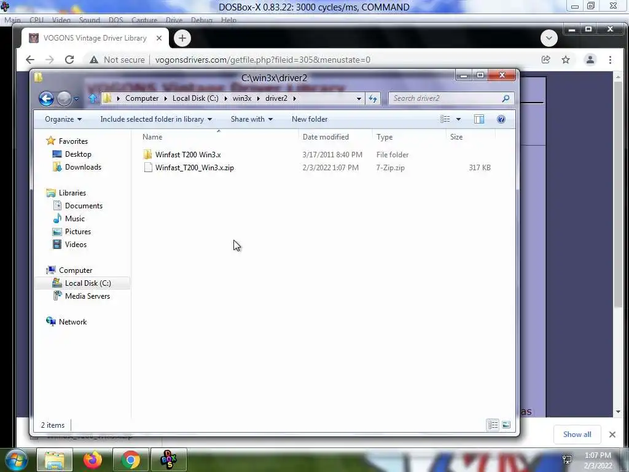Click the zip file's blank document icon

(148, 168)
